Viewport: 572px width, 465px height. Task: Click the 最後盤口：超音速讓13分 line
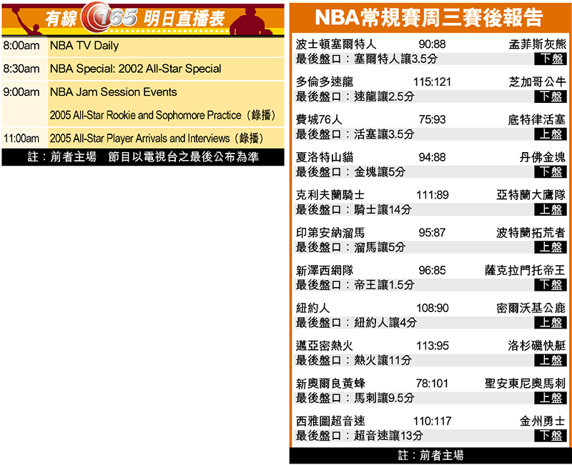click(360, 436)
